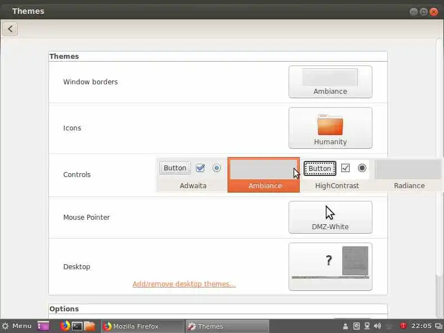Open the network tray icon

click(x=367, y=326)
